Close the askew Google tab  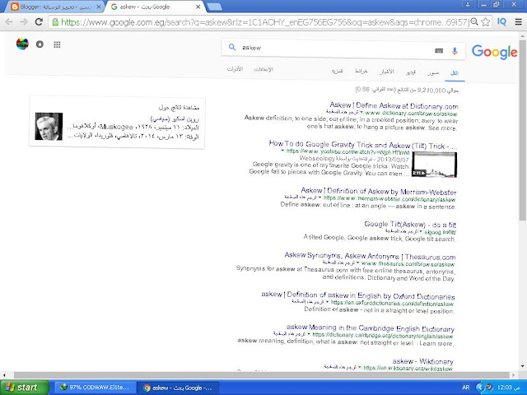click(198, 7)
